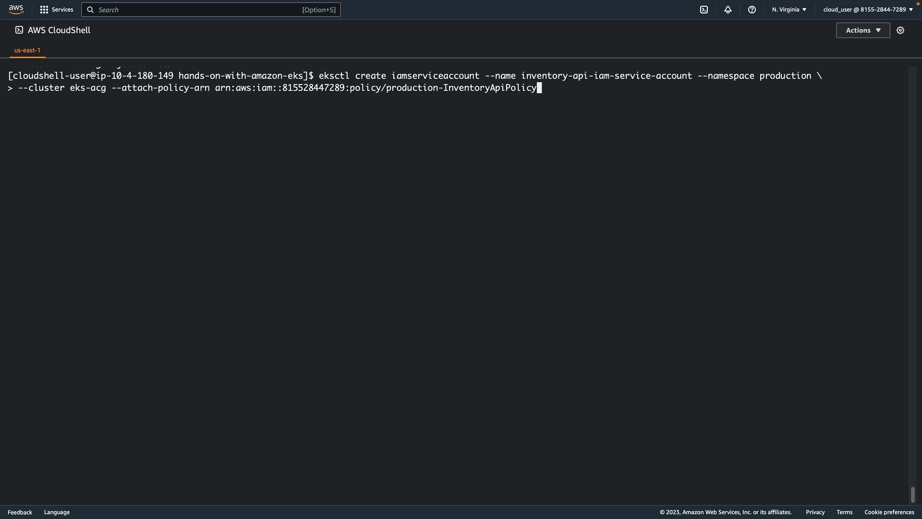Open the Language selector in footer
Image resolution: width=922 pixels, height=519 pixels.
point(57,512)
